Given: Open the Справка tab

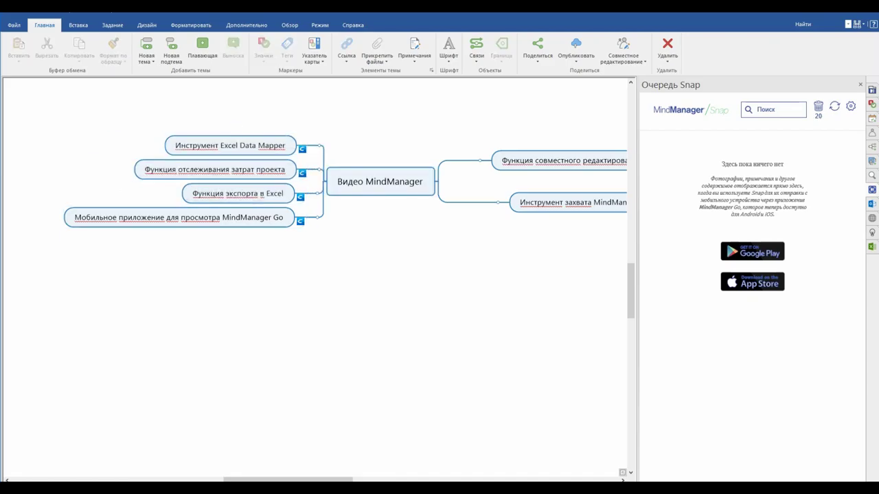Looking at the screenshot, I should pyautogui.click(x=353, y=25).
